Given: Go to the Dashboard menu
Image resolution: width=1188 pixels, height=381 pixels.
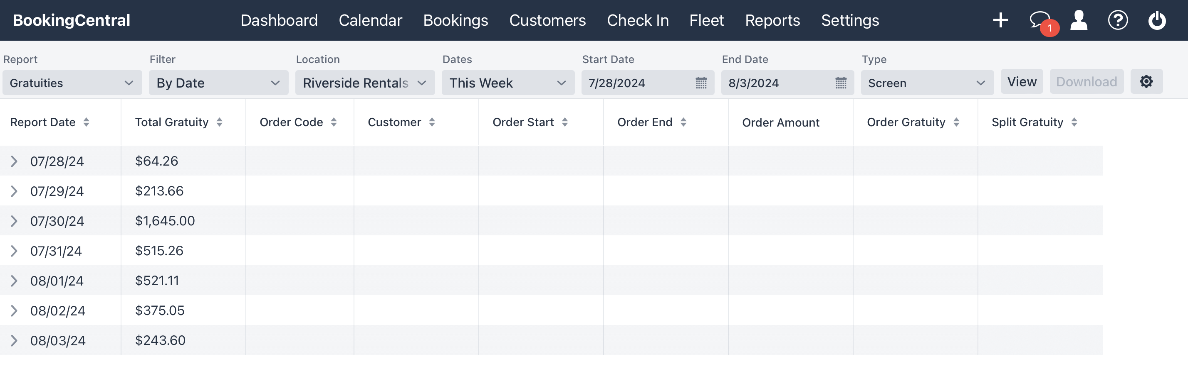Looking at the screenshot, I should 279,20.
